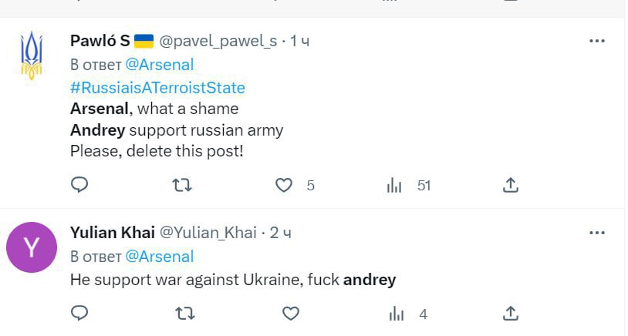Screen dimensions: 628x336
Task: Open the Yulian Khai display name
Action: pyautogui.click(x=112, y=232)
